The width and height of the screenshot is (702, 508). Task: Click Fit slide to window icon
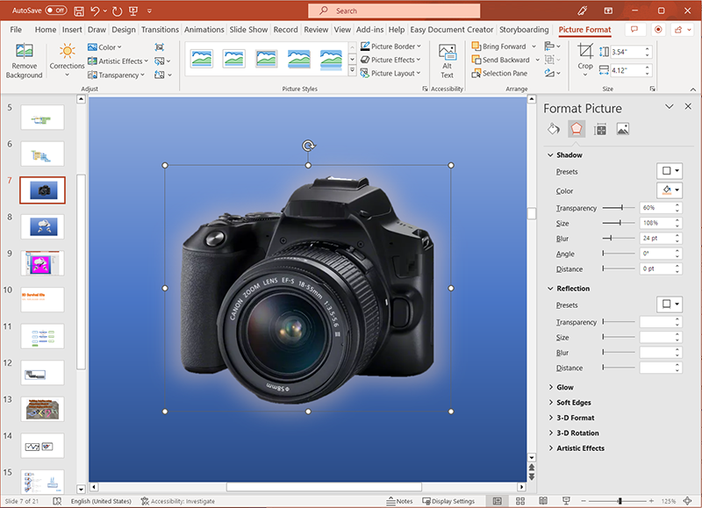coord(688,501)
